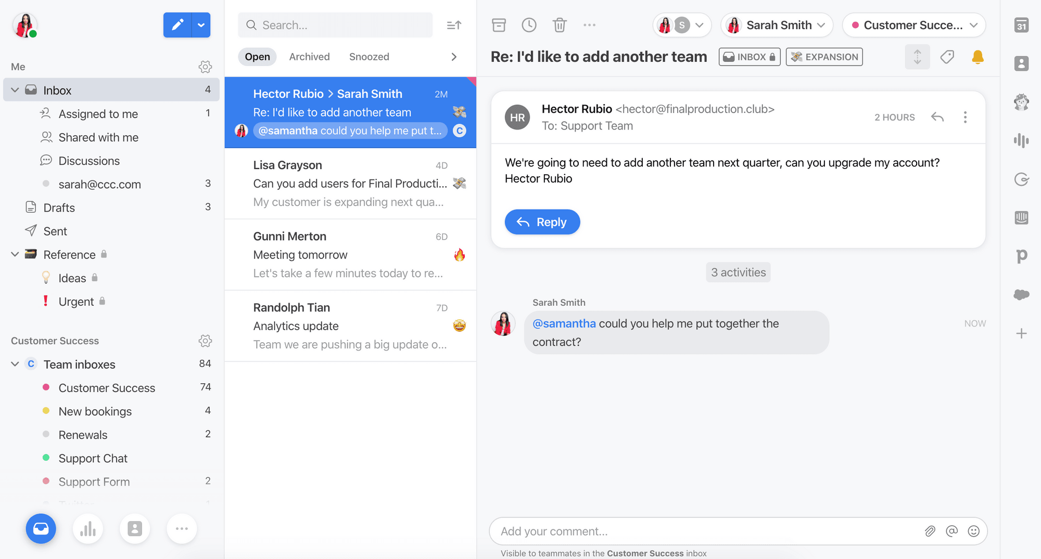Open contacts in bottom navigation
The width and height of the screenshot is (1041, 559).
(135, 529)
